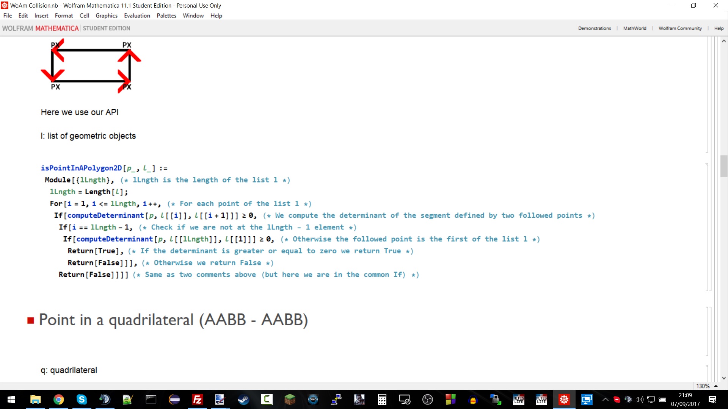Open the Palettes menu
Screen dimensions: 728x409
pyautogui.click(x=166, y=16)
